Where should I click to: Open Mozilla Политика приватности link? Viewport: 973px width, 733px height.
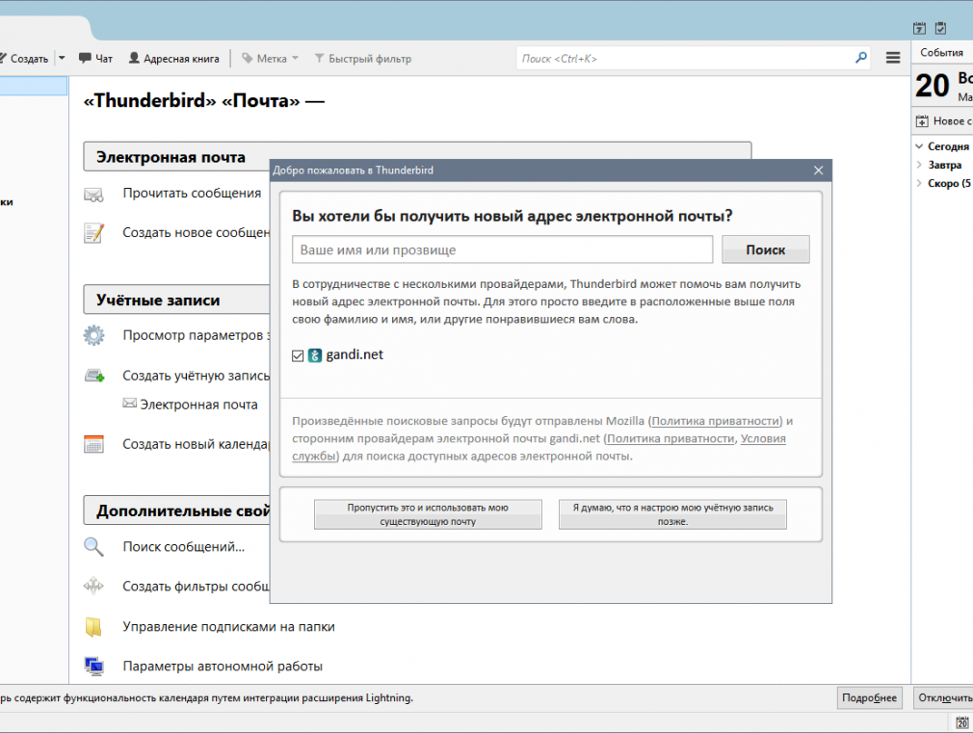716,421
